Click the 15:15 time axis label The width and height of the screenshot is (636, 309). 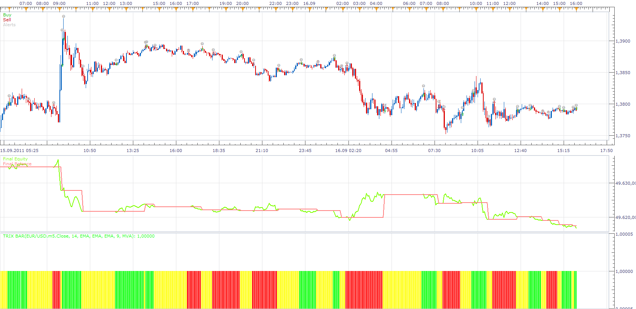(563, 151)
